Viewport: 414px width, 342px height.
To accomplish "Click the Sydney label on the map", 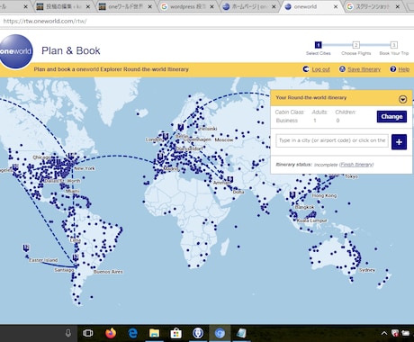I will tap(367, 270).
